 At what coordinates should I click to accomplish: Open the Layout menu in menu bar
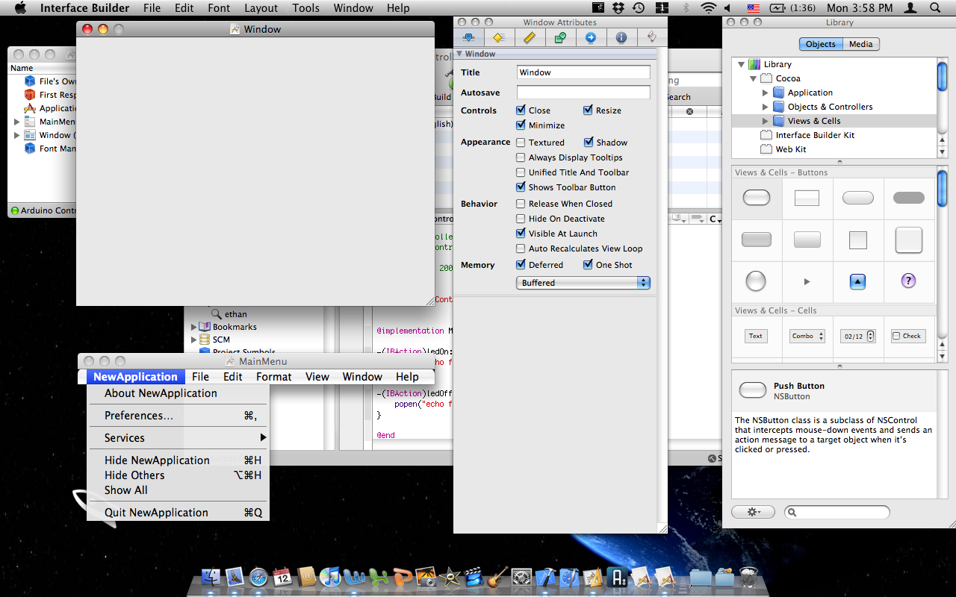pyautogui.click(x=261, y=8)
